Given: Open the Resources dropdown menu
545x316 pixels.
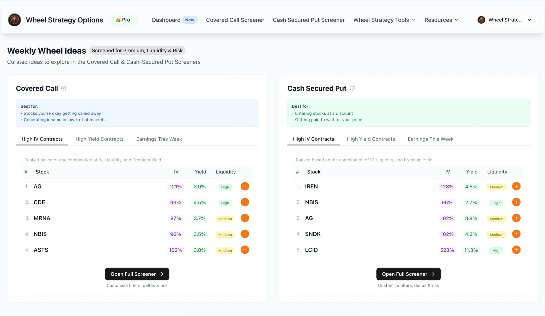Looking at the screenshot, I should (441, 20).
